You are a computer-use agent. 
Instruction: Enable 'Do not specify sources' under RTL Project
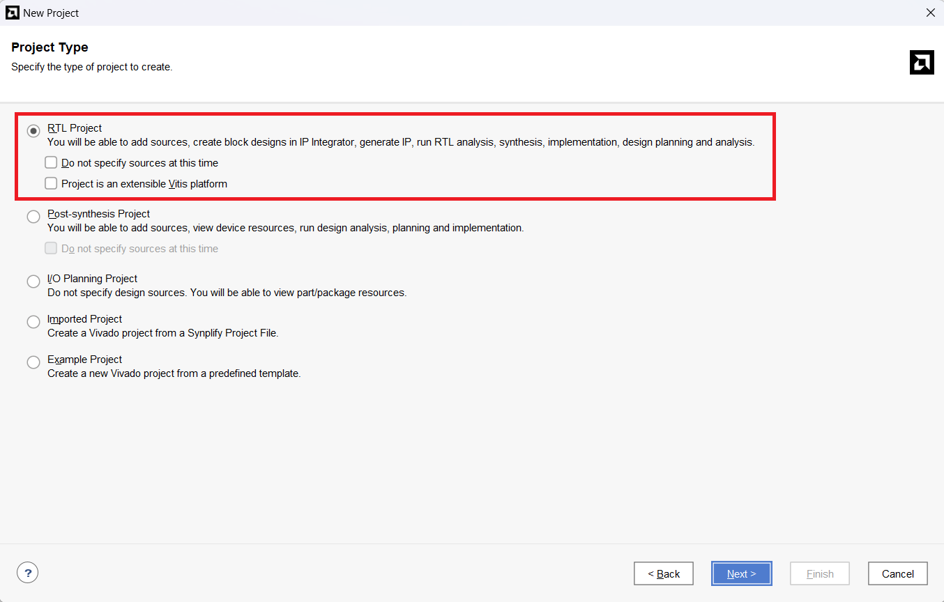[51, 162]
